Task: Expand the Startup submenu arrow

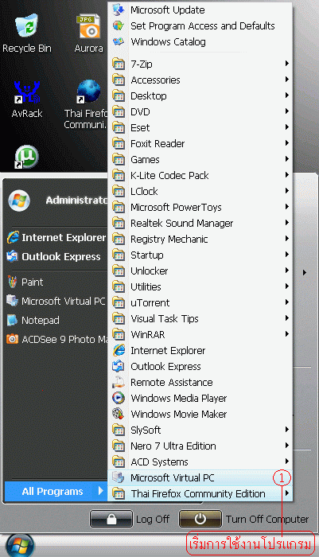Action: pyautogui.click(x=286, y=255)
